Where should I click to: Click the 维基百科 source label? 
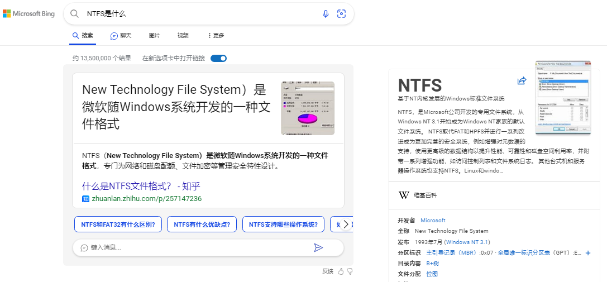click(x=425, y=195)
